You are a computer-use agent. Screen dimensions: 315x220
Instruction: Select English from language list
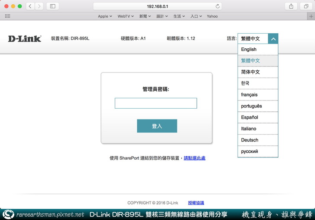(x=258, y=49)
